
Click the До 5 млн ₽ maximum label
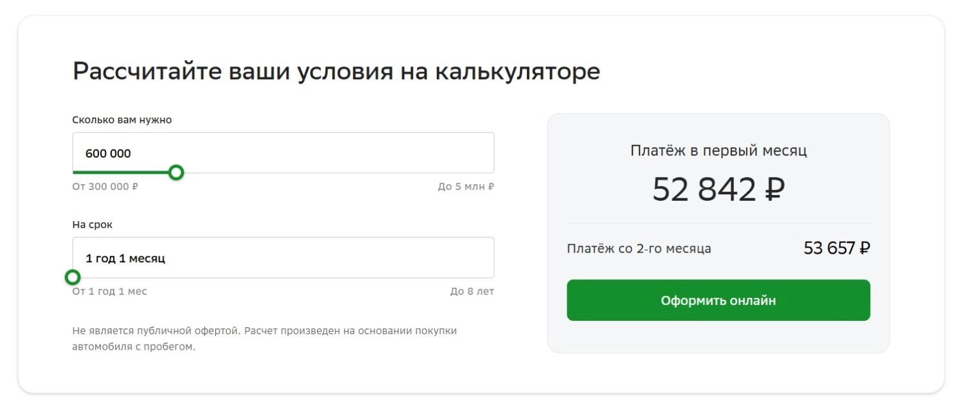(x=466, y=187)
